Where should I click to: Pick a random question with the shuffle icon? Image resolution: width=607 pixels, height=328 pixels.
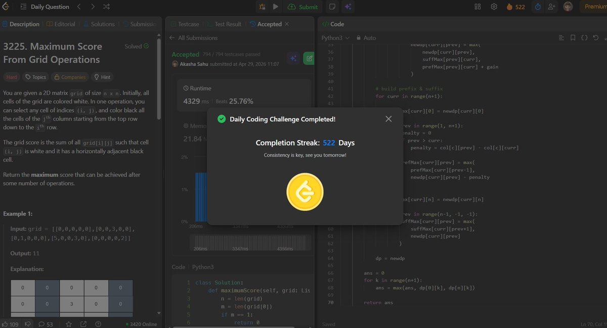point(106,7)
